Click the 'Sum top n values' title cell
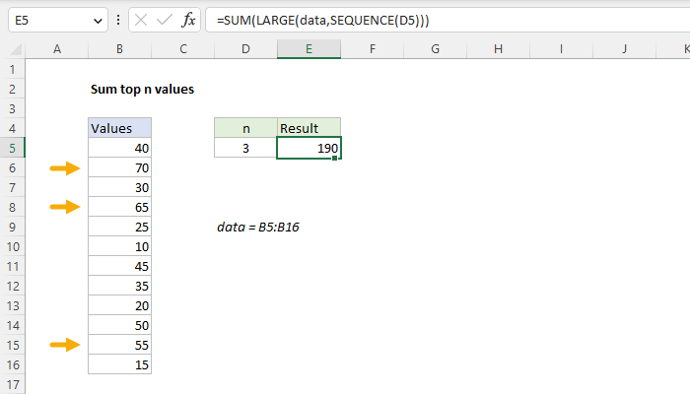Screen dimensions: 690x394 142,90
